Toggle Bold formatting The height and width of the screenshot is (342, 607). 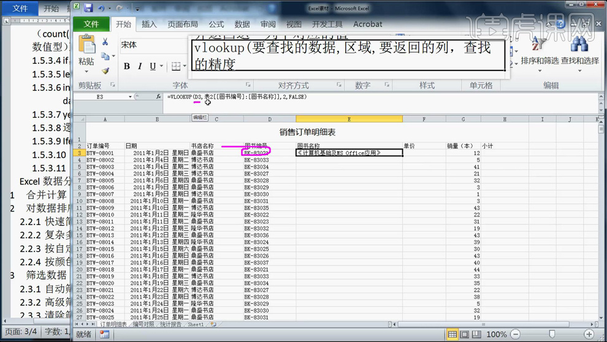coord(126,66)
